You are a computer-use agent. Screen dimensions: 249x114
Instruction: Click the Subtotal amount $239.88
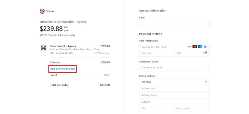pos(106,62)
